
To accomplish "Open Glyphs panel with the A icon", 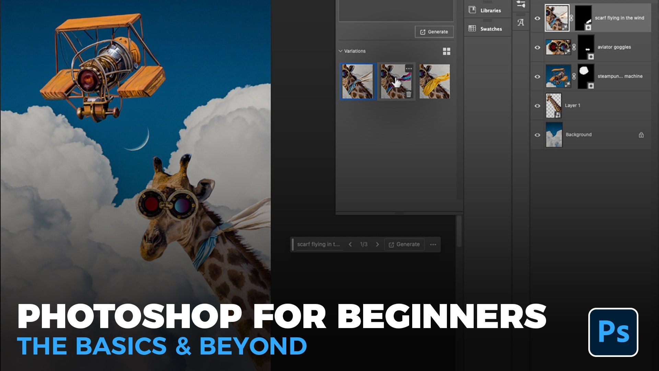I will (x=521, y=23).
